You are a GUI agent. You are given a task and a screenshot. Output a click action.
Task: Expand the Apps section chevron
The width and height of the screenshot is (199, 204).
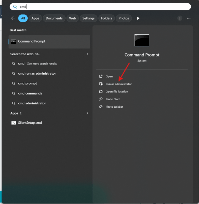(x=87, y=113)
